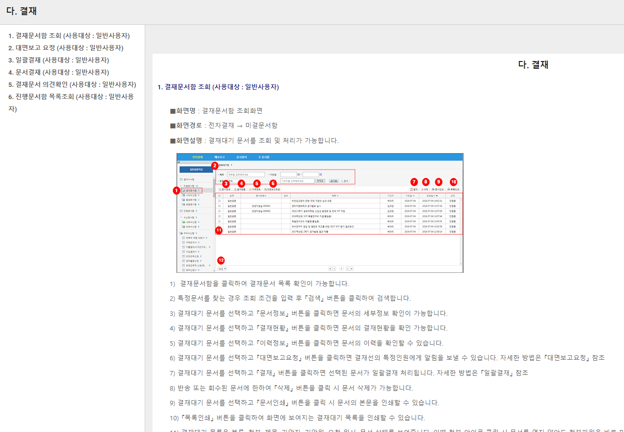Click the 검색 magnifier button
Image resolution: width=624 pixels, height=432 pixels.
coord(344,181)
